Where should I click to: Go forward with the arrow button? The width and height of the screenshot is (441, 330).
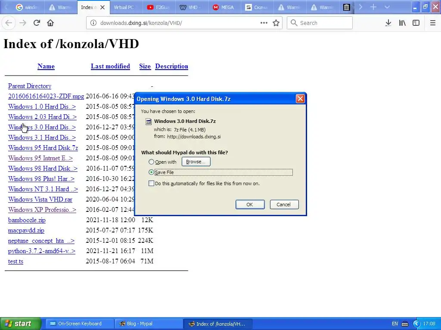coord(23,23)
